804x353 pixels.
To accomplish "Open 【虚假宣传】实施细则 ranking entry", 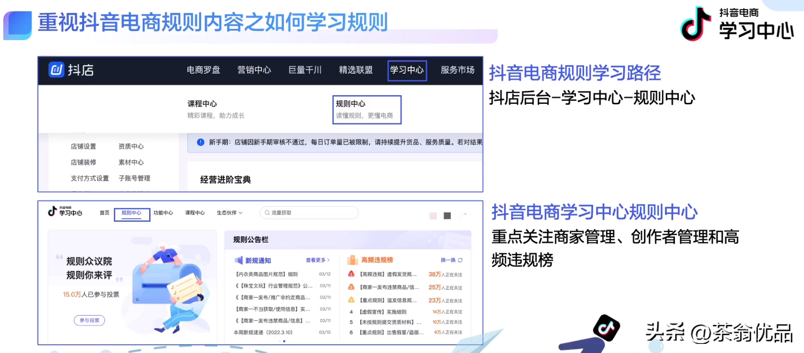I will [383, 312].
